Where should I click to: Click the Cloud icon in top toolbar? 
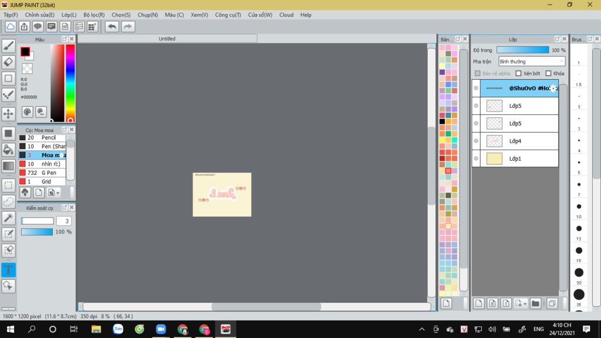[11, 26]
